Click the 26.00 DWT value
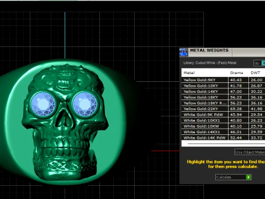This screenshot has width=265, height=199. click(x=257, y=80)
